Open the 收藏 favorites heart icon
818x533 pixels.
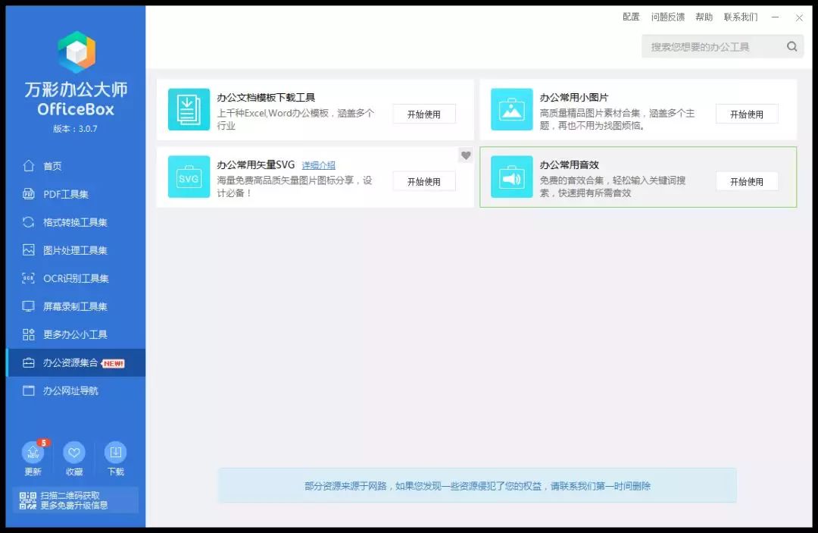tap(73, 453)
